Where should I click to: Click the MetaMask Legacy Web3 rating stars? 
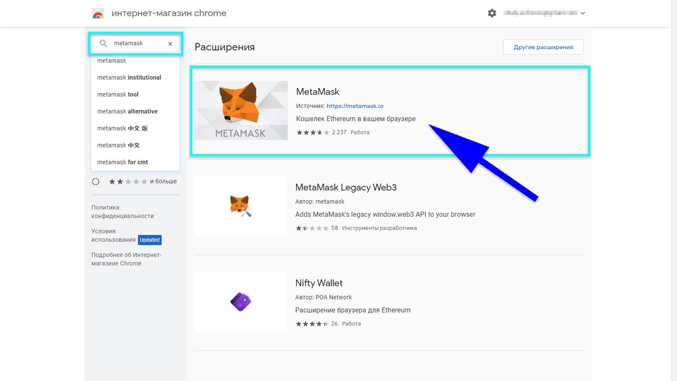click(x=312, y=228)
